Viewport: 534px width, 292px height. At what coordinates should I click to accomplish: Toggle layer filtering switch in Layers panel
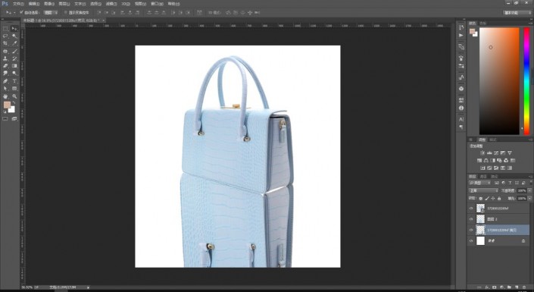[531, 183]
